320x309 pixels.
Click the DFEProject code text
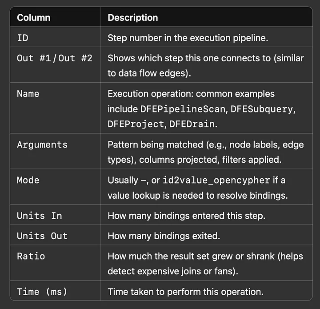tap(136, 124)
